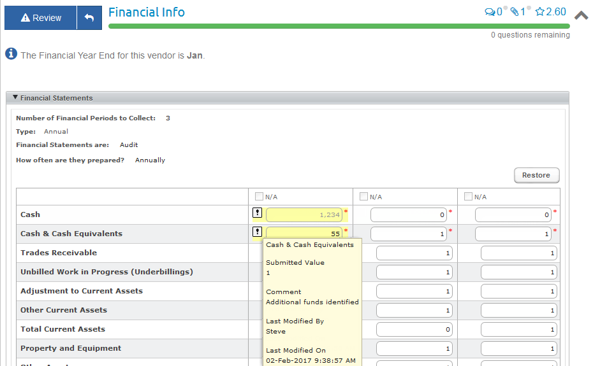Click Other Current Assets third period field

point(519,310)
